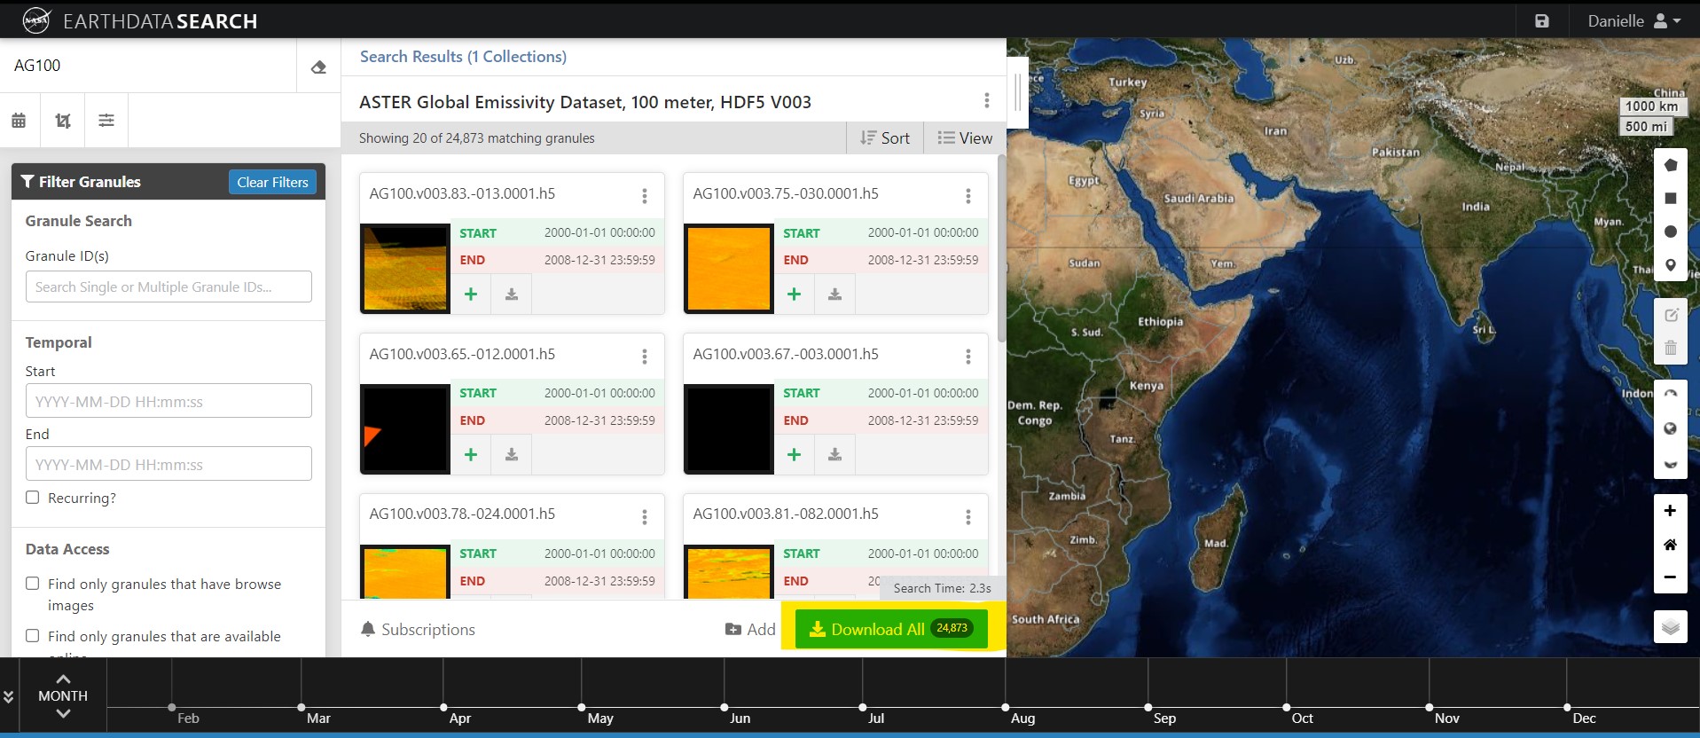Open the temporal calendar filter icon
Screen dimensions: 1700x738
[19, 121]
